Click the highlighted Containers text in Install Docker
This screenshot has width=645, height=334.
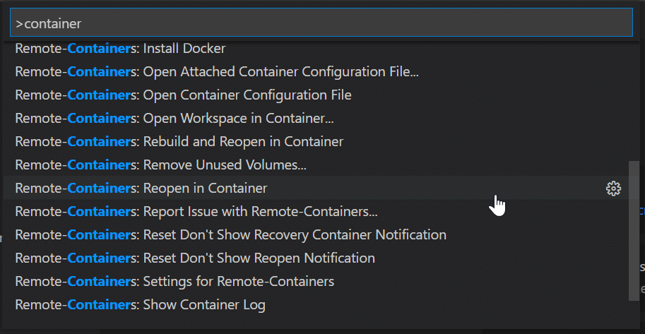click(x=99, y=49)
